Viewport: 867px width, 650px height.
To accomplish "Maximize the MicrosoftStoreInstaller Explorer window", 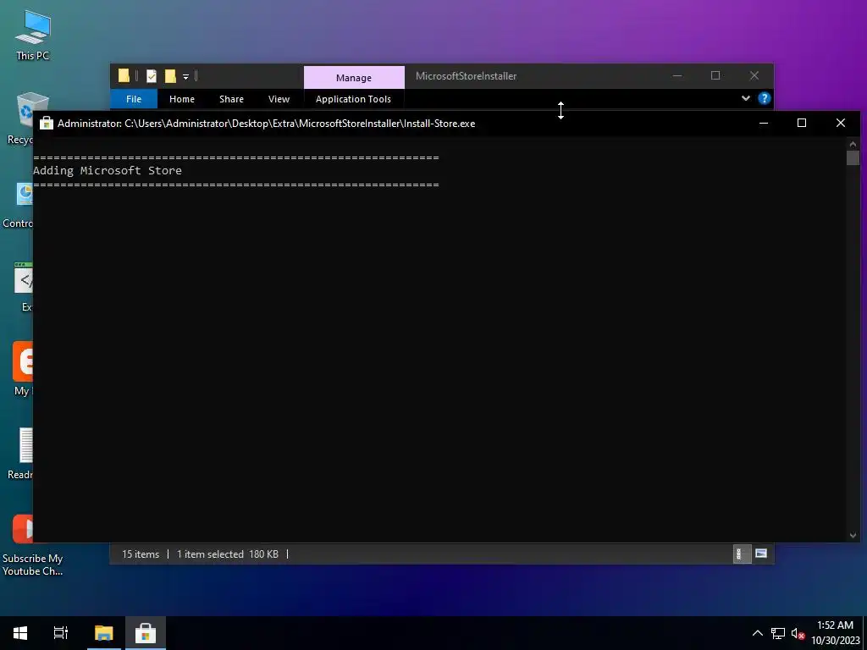I will (715, 75).
